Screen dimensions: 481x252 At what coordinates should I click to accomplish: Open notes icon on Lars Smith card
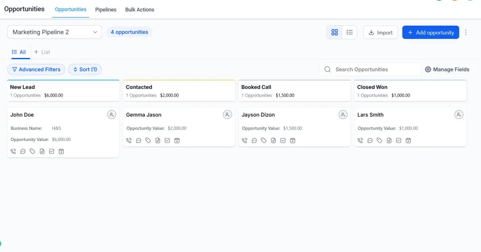click(389, 141)
